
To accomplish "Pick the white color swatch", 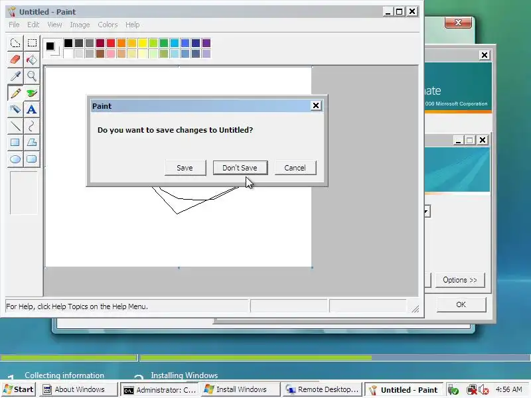I will coord(68,54).
